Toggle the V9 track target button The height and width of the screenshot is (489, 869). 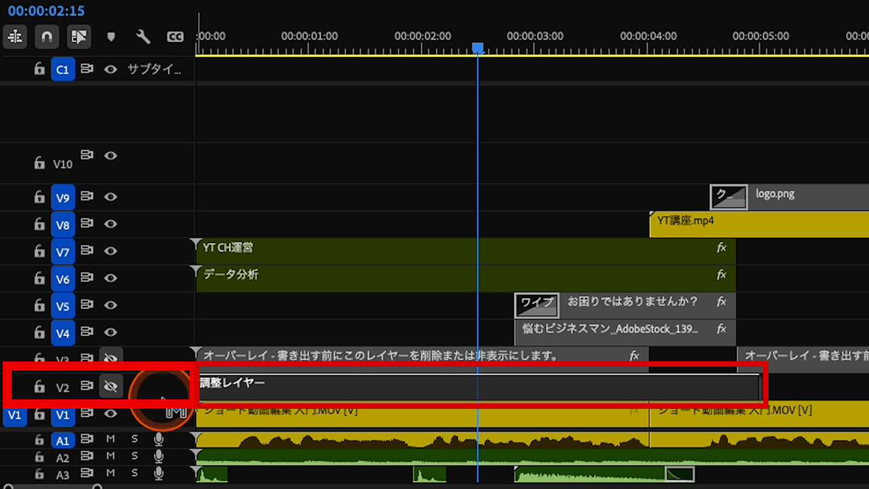(62, 198)
